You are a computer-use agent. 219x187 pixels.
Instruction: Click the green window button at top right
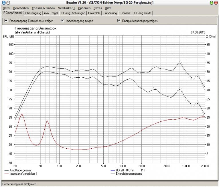[x=212, y=3]
